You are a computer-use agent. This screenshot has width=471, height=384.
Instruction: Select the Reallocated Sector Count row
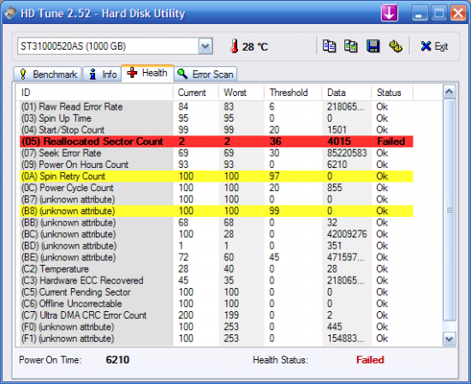tap(217, 141)
